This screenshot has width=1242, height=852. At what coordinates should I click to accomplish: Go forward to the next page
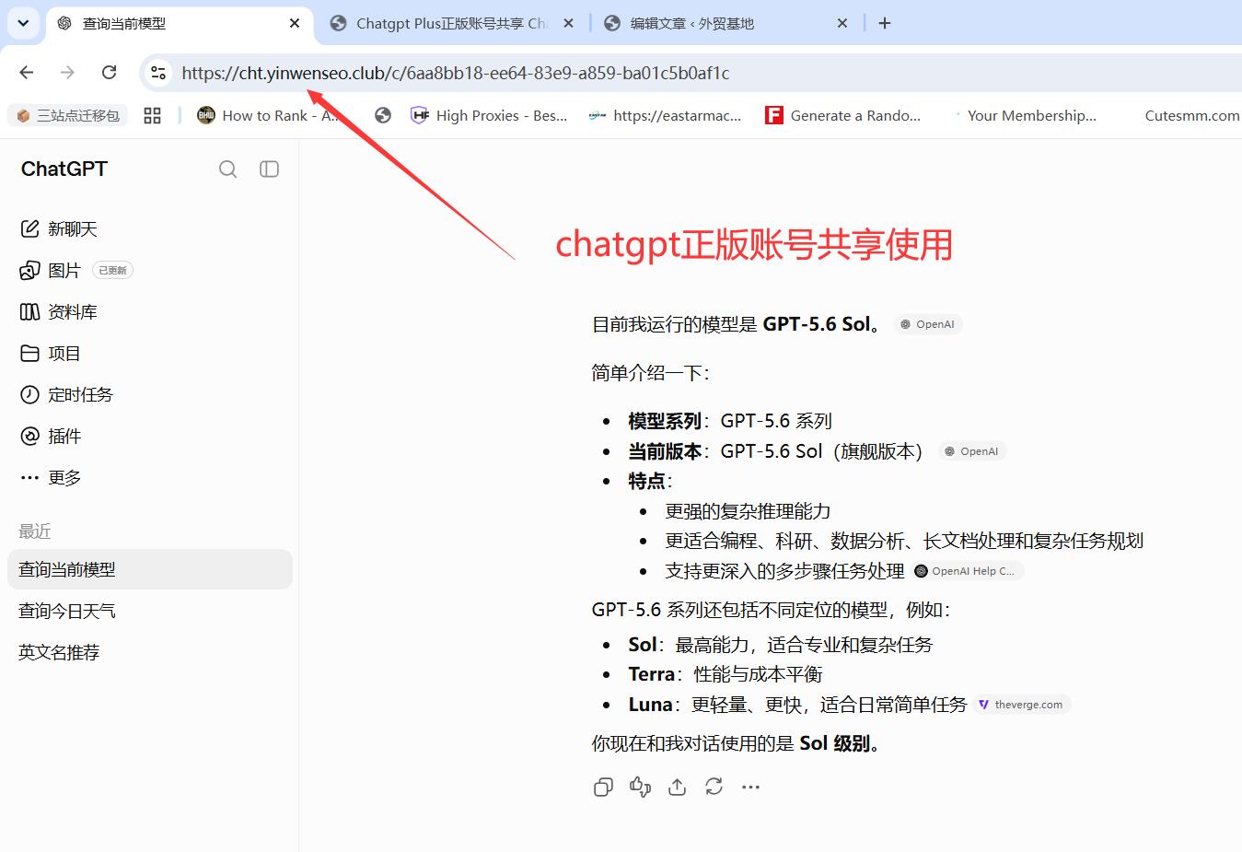point(67,73)
